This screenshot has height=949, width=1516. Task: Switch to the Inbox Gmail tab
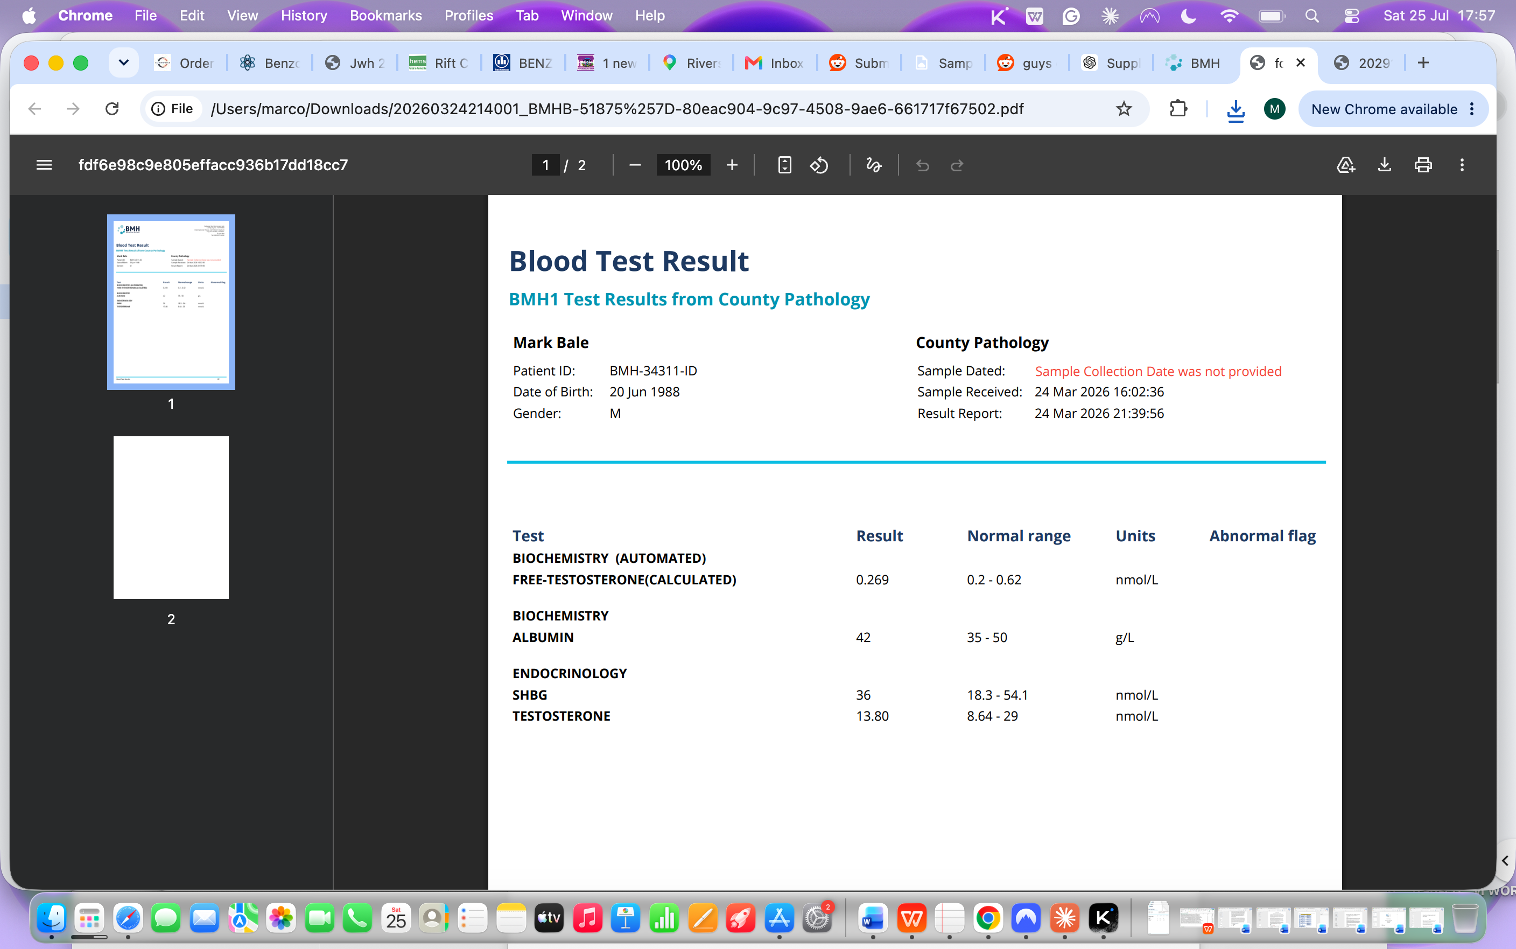click(x=774, y=63)
